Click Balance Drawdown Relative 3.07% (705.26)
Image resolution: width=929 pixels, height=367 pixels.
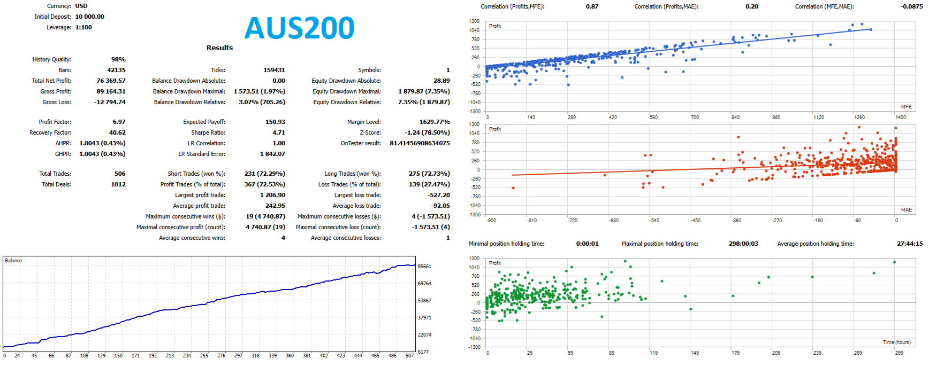tap(262, 103)
